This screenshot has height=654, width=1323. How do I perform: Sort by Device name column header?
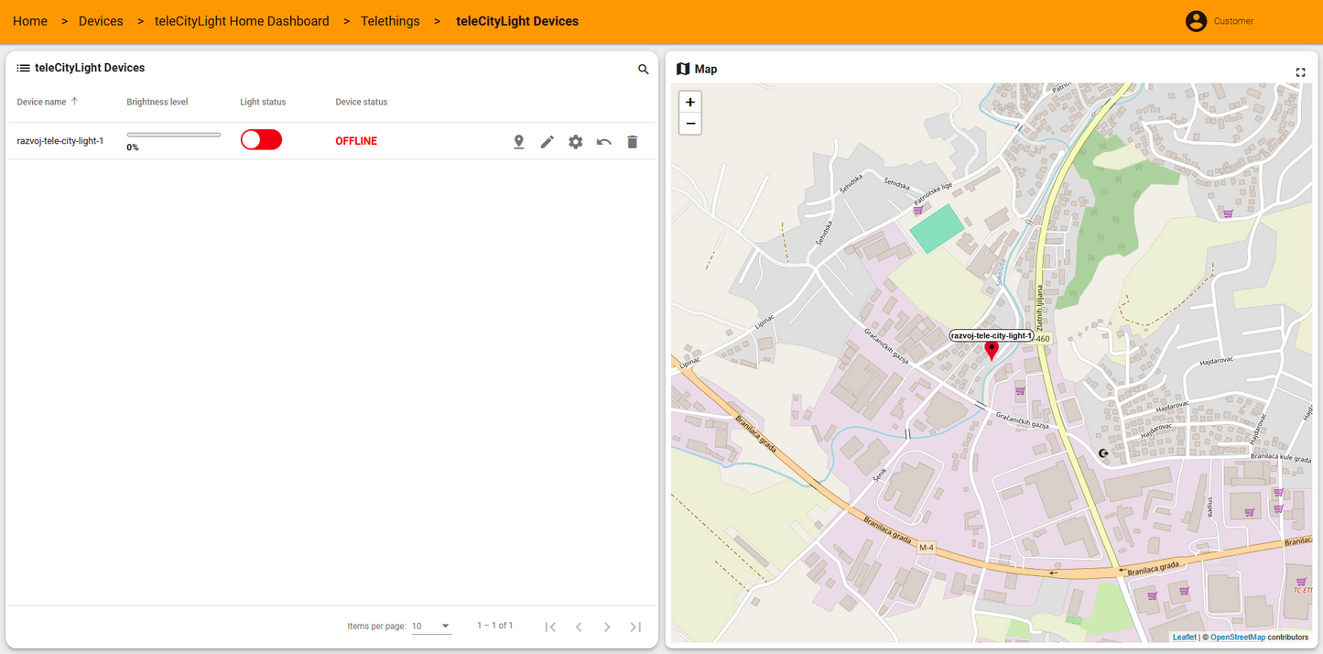[x=42, y=102]
